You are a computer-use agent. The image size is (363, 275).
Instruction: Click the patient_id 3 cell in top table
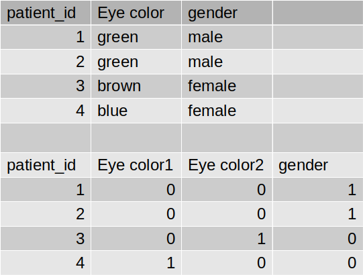point(46,86)
